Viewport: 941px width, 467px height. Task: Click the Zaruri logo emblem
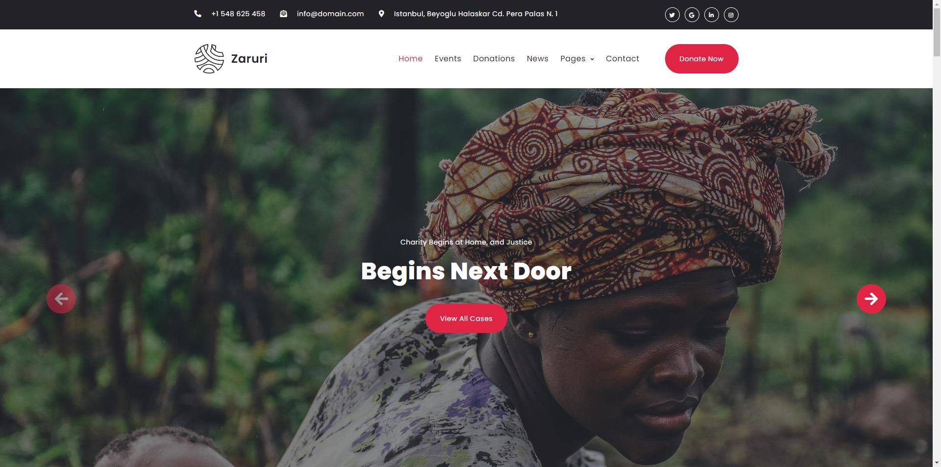click(209, 59)
